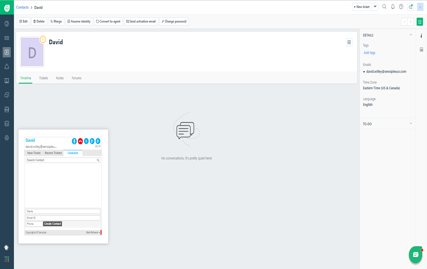Screen dimensions: 427x269
Task: Mute the microphone in the call widget
Action: pos(74,141)
